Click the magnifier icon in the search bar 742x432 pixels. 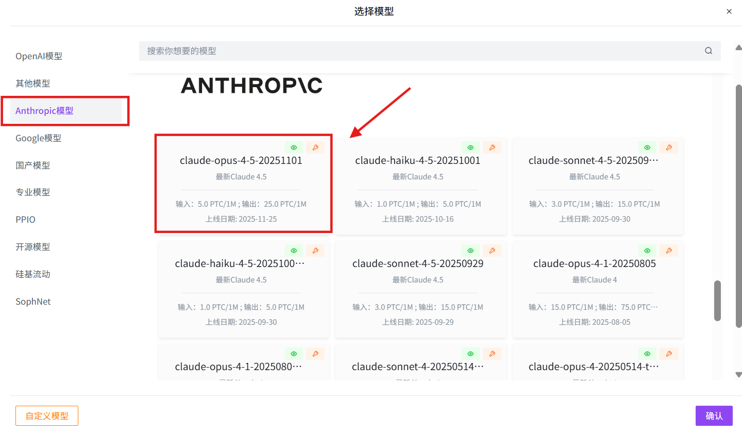pyautogui.click(x=708, y=51)
